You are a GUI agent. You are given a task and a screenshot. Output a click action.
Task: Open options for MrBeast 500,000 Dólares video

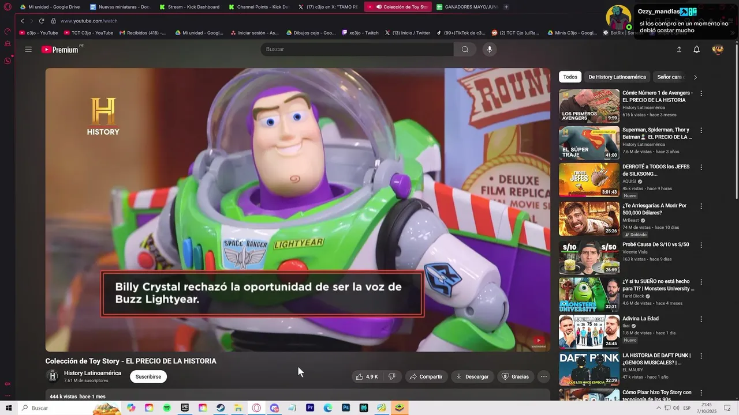click(x=701, y=206)
